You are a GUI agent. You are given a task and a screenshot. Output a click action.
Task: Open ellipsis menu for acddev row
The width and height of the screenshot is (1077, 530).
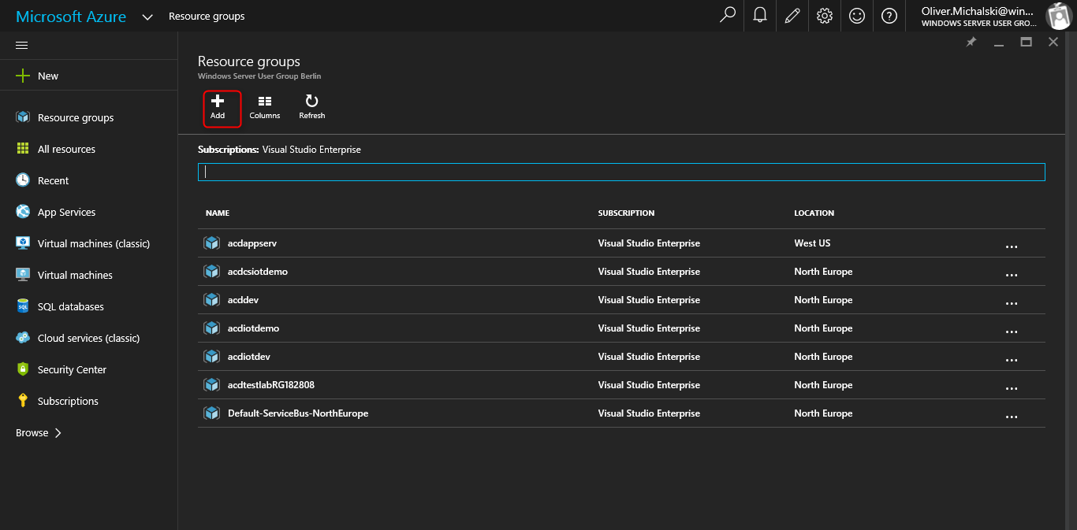coord(1012,303)
